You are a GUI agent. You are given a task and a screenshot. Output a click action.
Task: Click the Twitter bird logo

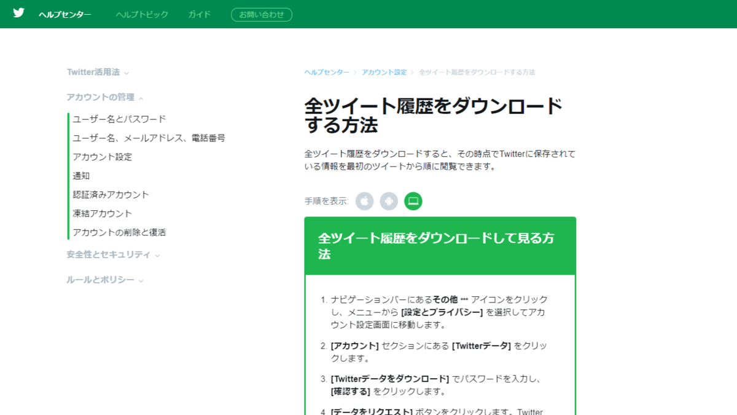click(x=18, y=12)
